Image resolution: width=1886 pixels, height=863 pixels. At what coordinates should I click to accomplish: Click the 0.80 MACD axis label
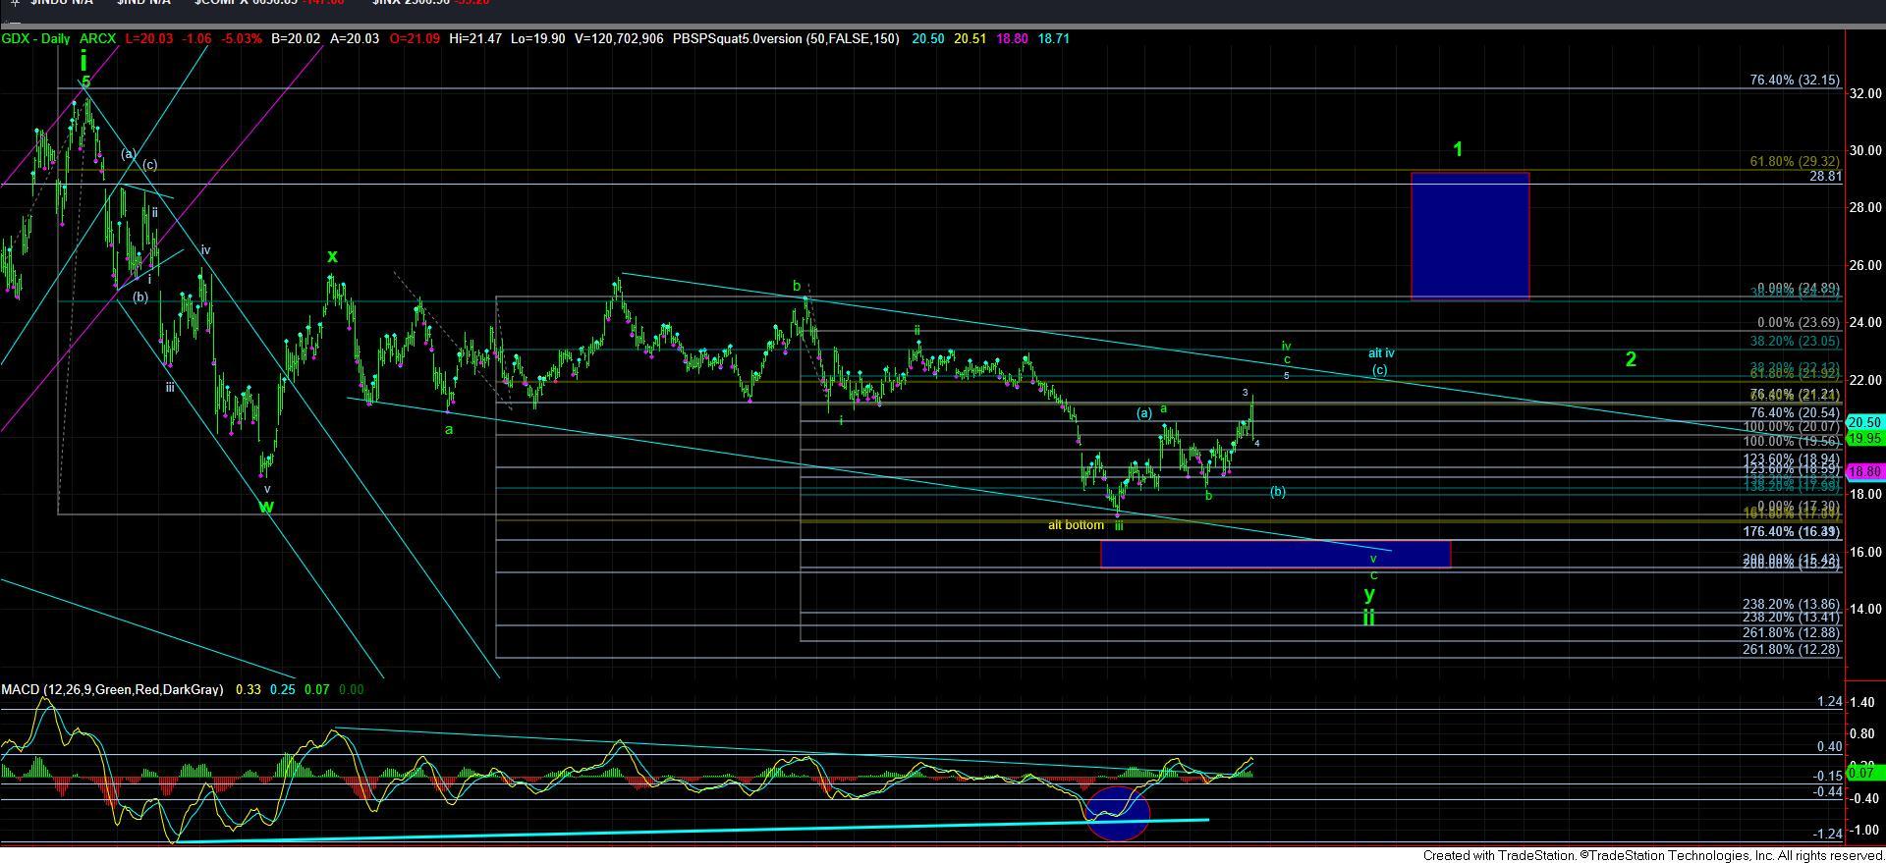(x=1860, y=734)
